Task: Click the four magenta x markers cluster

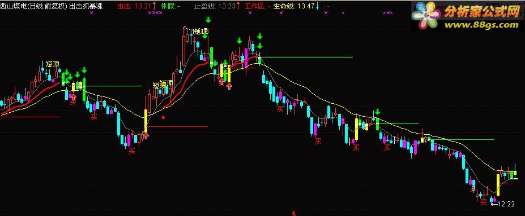Action: (155, 12)
